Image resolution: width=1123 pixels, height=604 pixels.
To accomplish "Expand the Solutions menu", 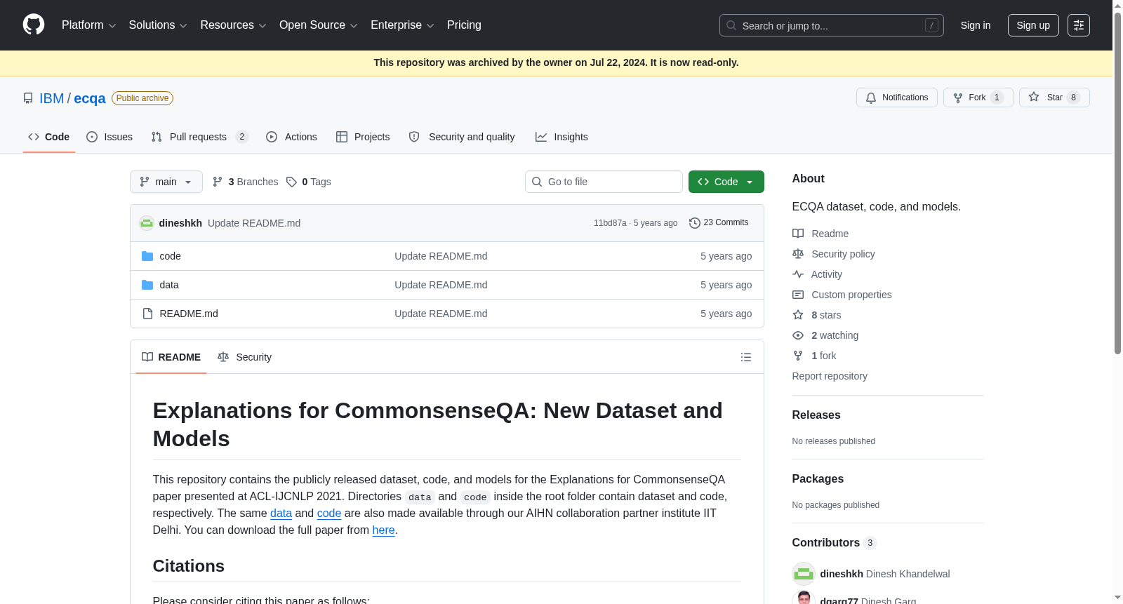I will point(158,25).
